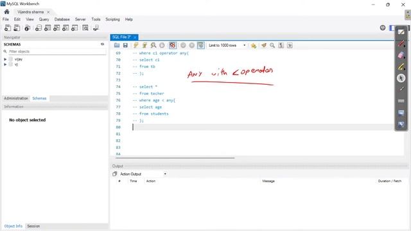Screen dimensions: 411x231
Task: Click the schemas refresh icon
Action: pos(103,44)
